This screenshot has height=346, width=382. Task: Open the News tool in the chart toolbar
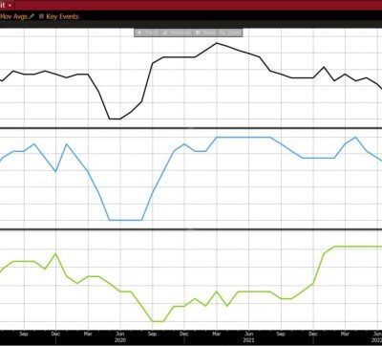coord(205,32)
